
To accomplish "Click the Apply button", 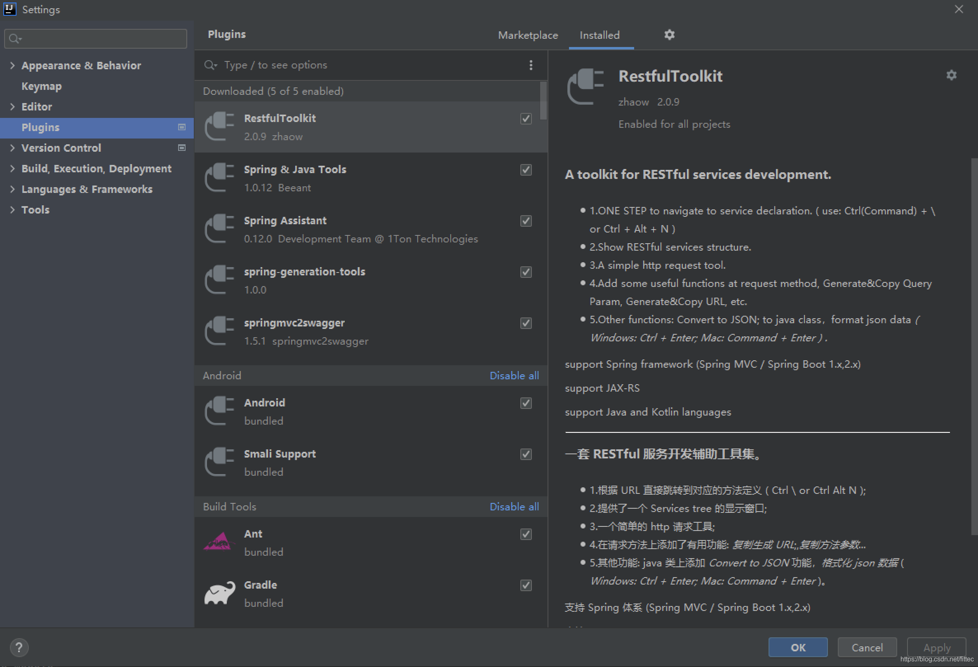I will point(937,647).
